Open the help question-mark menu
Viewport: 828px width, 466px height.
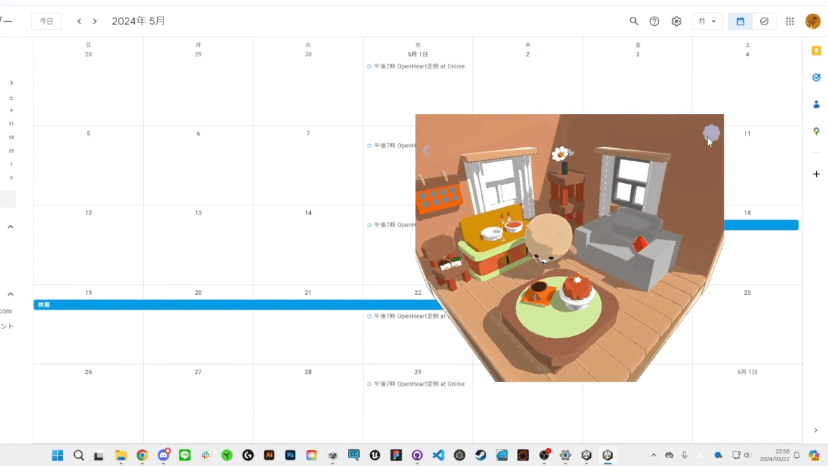tap(654, 21)
